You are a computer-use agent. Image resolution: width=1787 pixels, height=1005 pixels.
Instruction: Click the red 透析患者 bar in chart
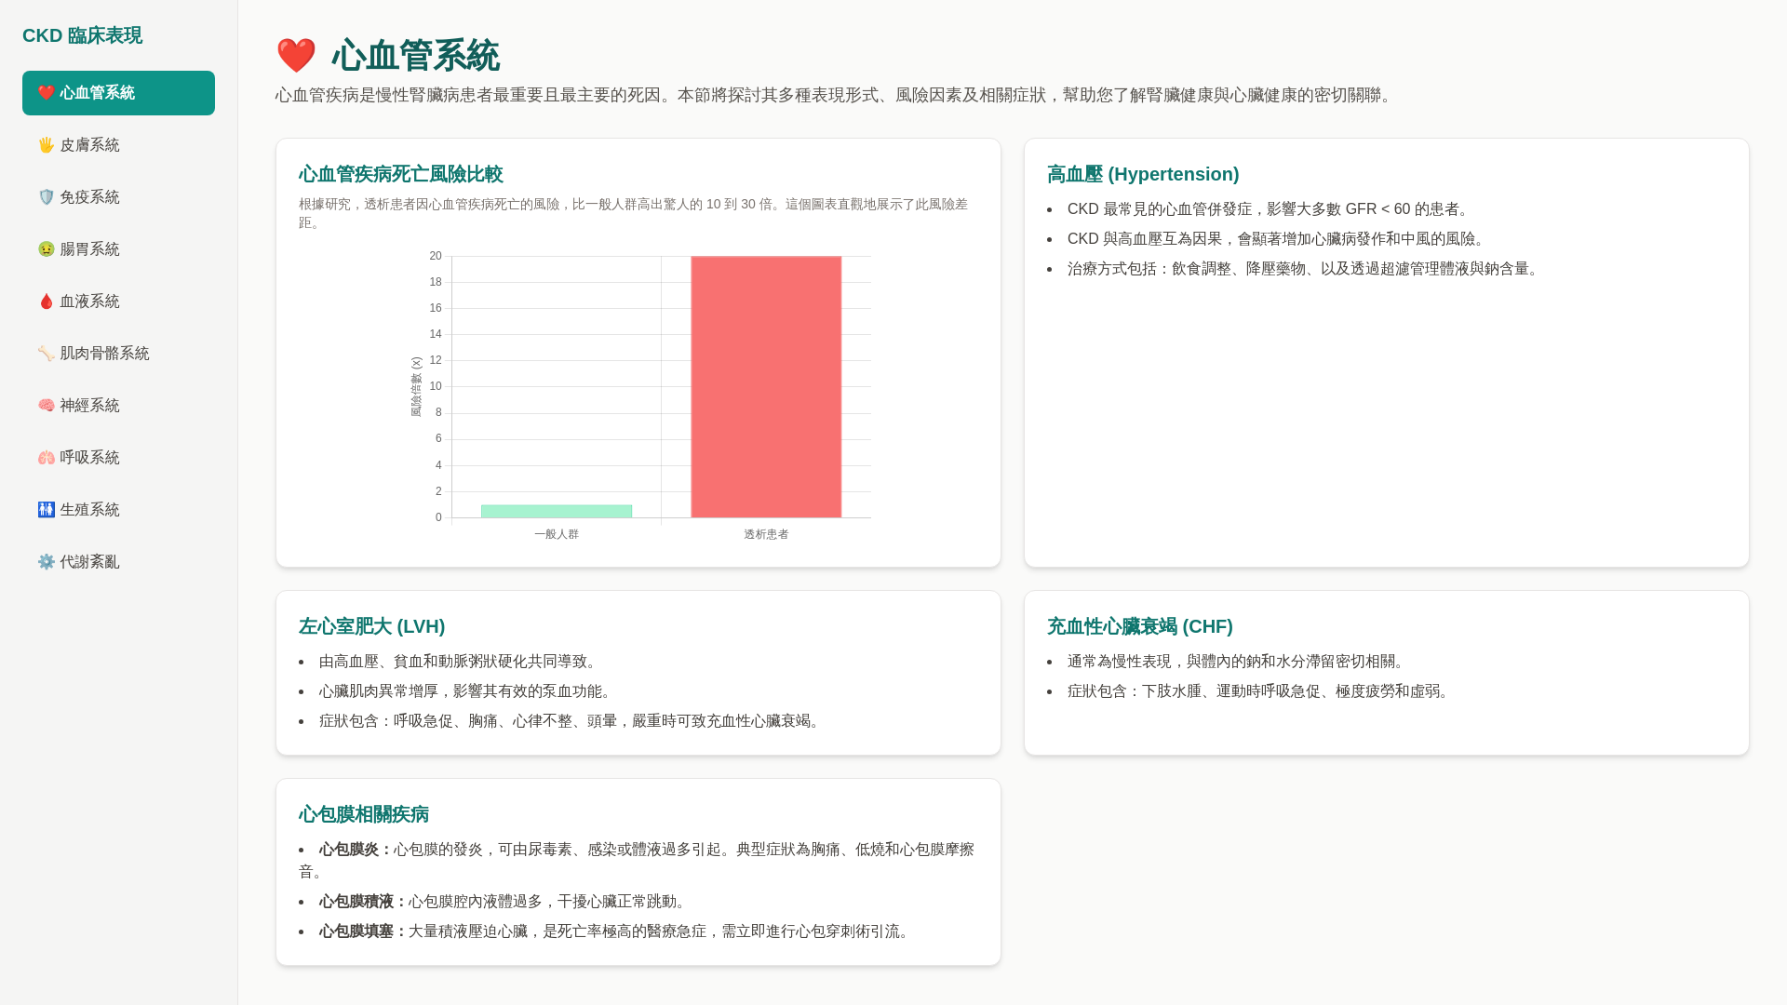point(766,387)
